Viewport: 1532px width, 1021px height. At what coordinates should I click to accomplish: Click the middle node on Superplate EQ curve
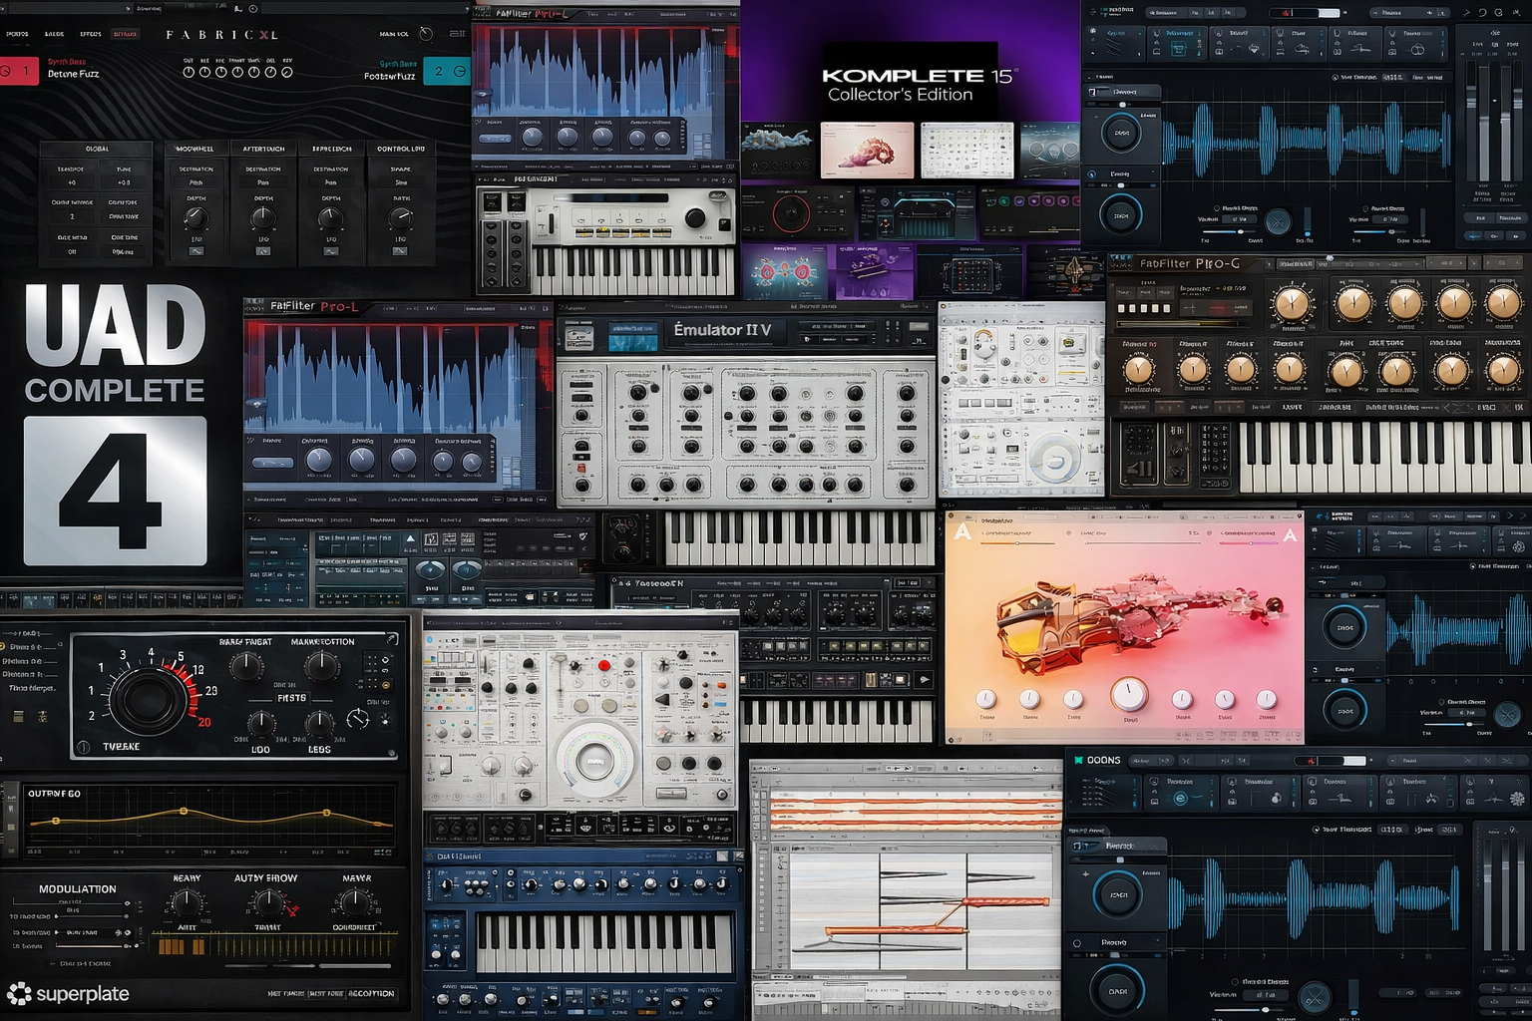[x=184, y=812]
